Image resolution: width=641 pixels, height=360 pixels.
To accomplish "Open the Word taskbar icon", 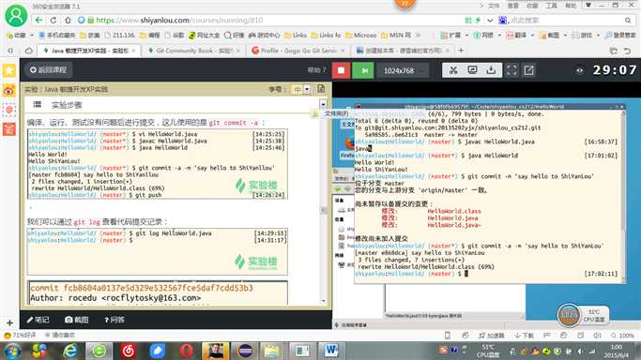I will point(330,351).
